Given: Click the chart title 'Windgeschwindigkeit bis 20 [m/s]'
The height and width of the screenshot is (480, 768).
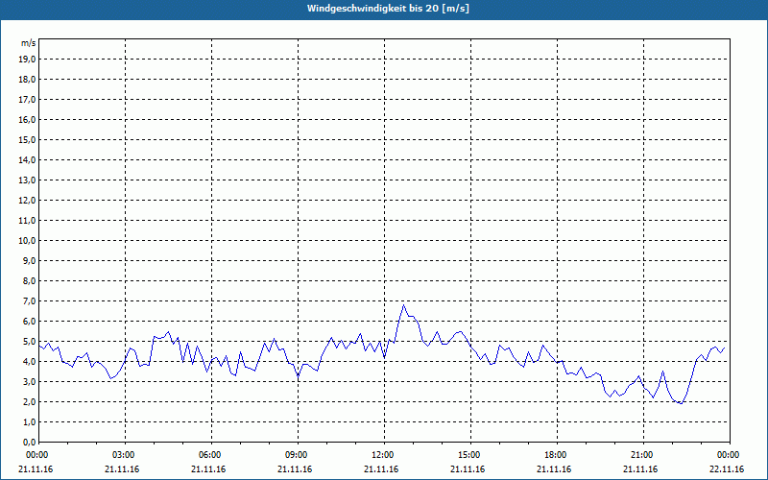Looking at the screenshot, I should 388,9.
